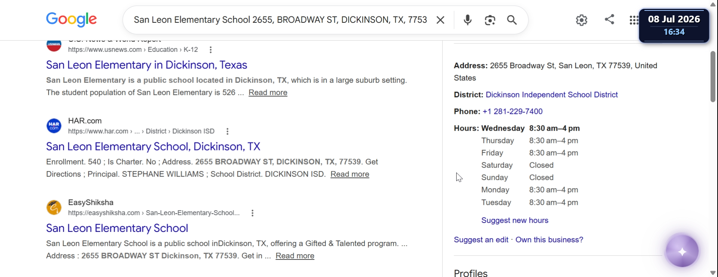This screenshot has width=718, height=277.
Task: Open more options for usnews.com result
Action: (211, 50)
